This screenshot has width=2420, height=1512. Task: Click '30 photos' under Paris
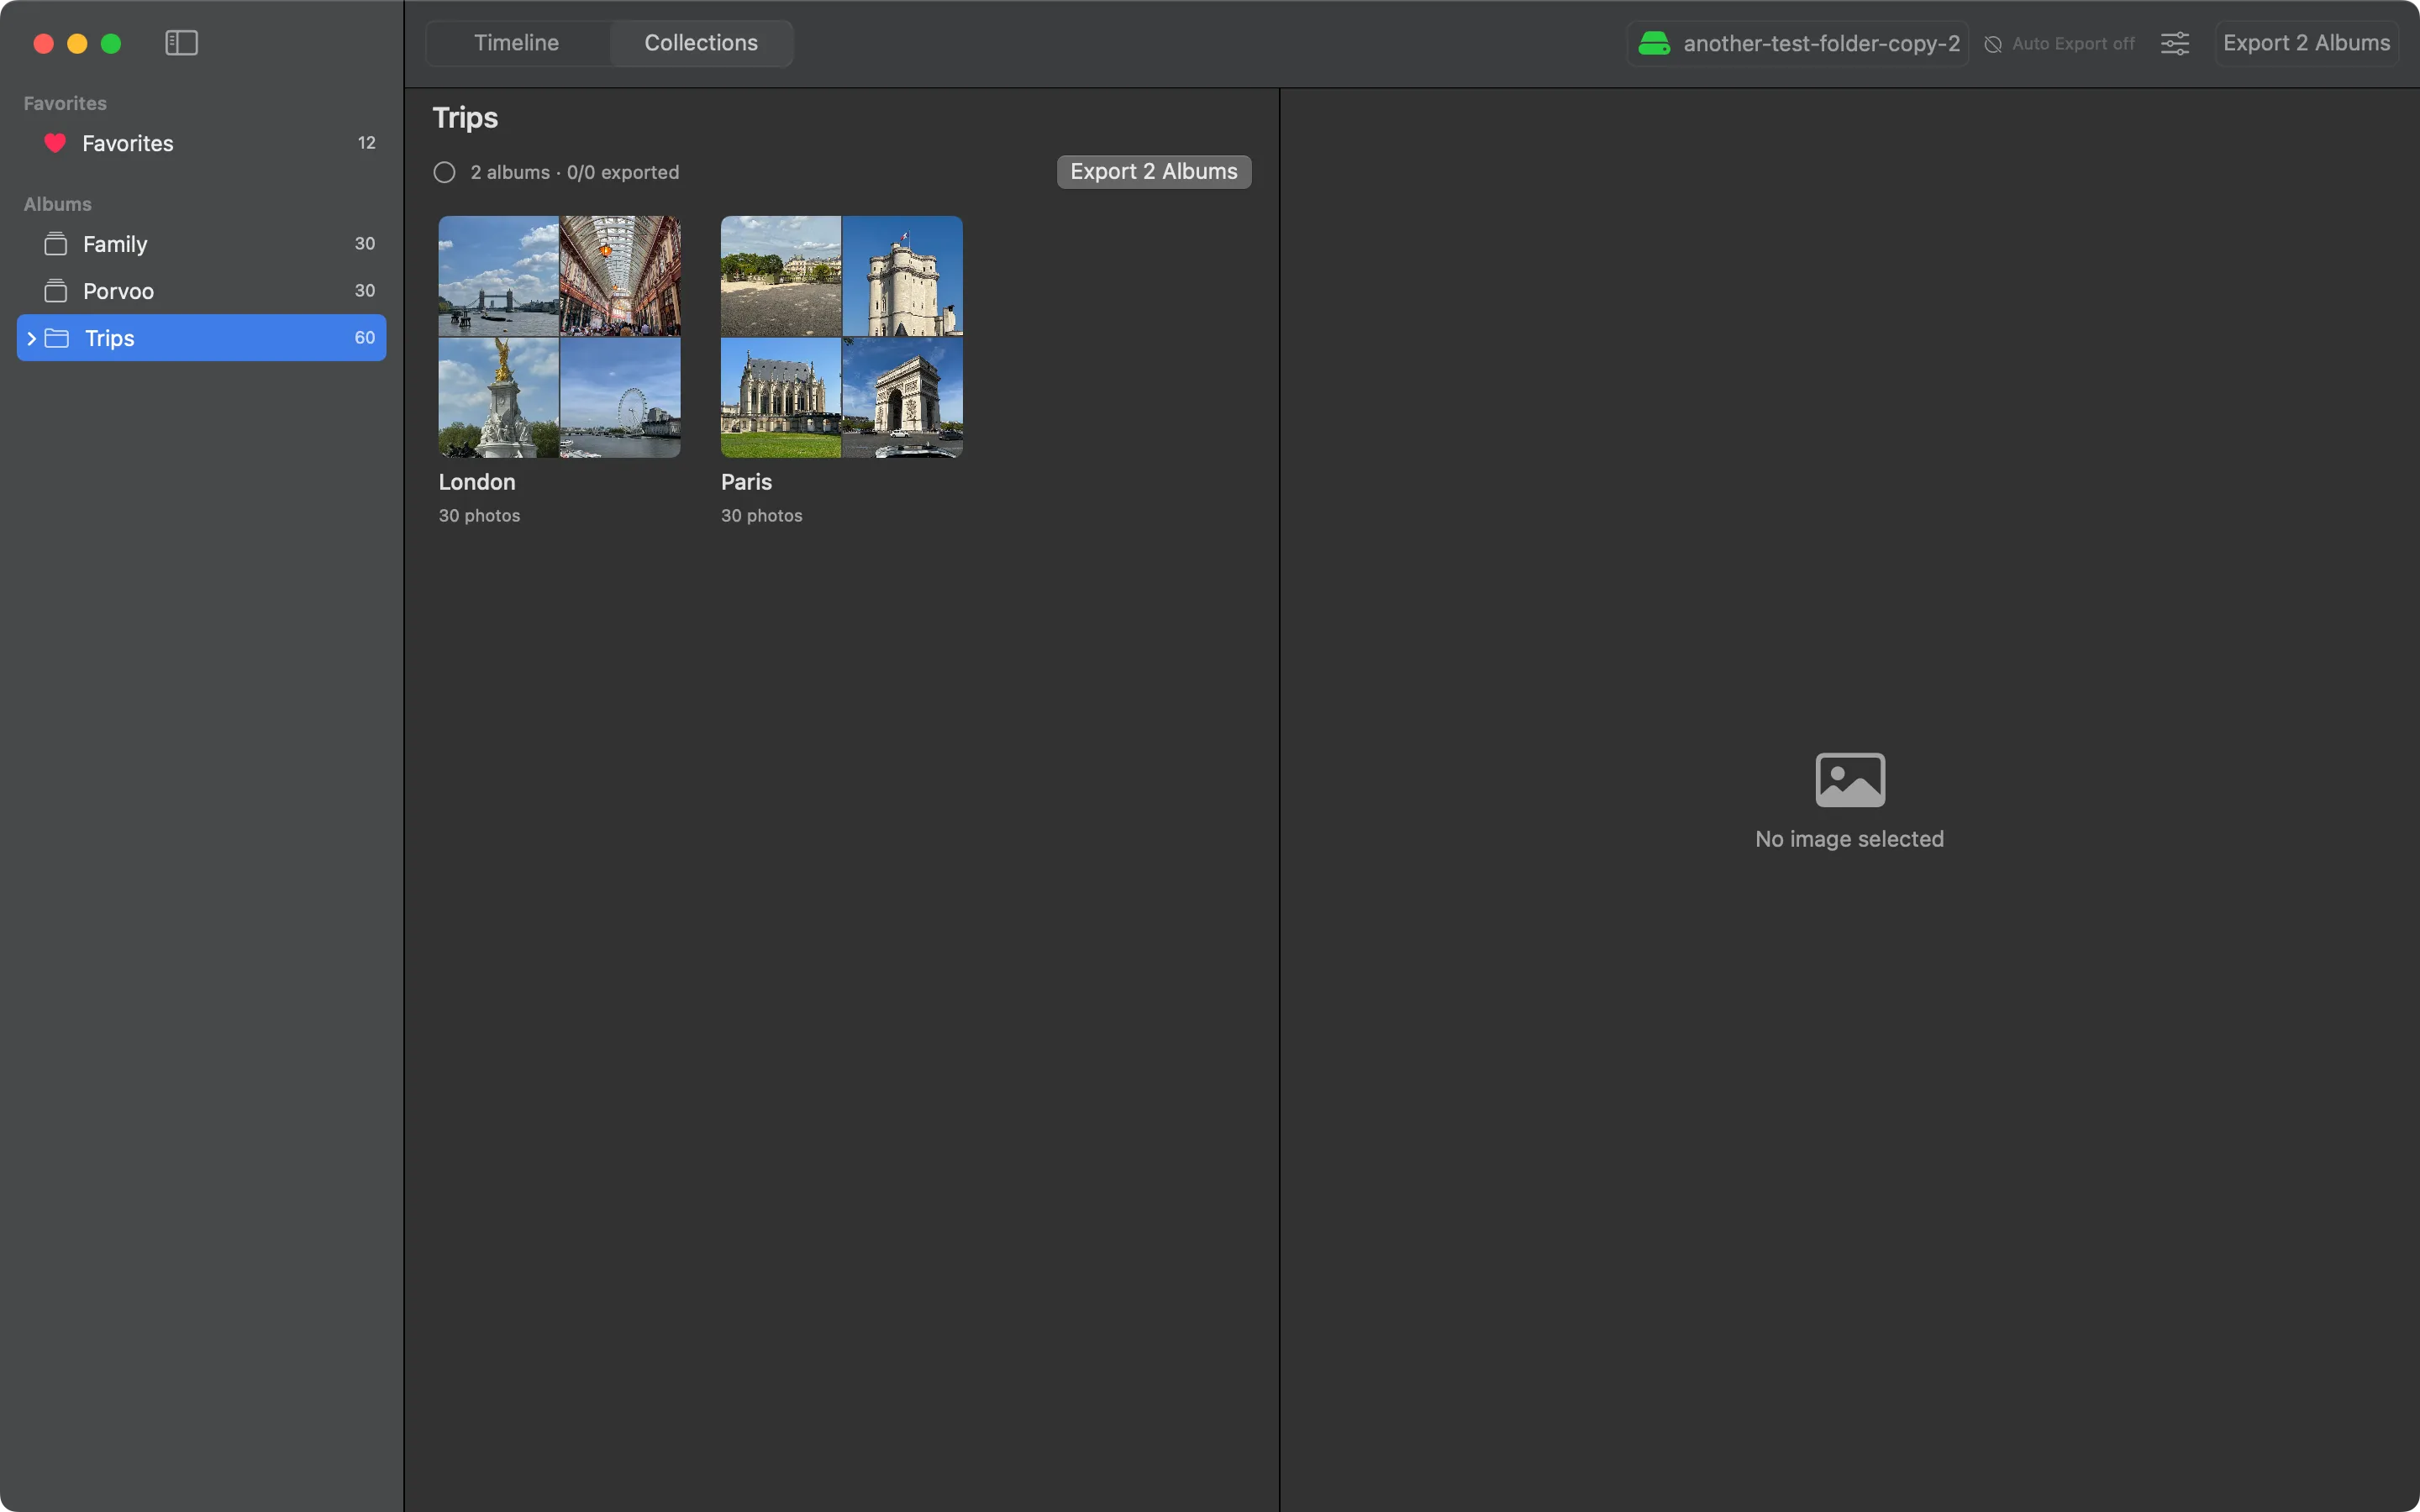click(761, 516)
